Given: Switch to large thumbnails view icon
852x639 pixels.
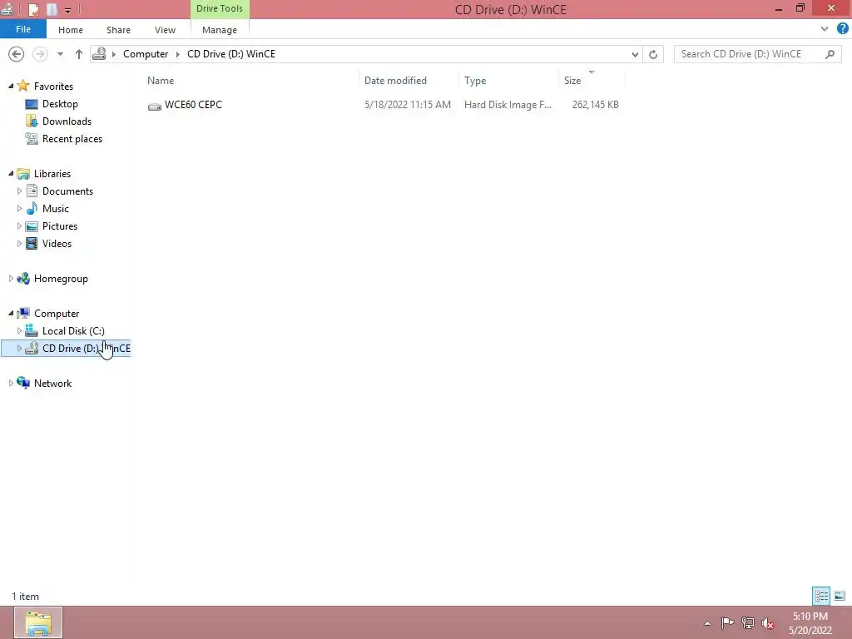Looking at the screenshot, I should pyautogui.click(x=840, y=596).
